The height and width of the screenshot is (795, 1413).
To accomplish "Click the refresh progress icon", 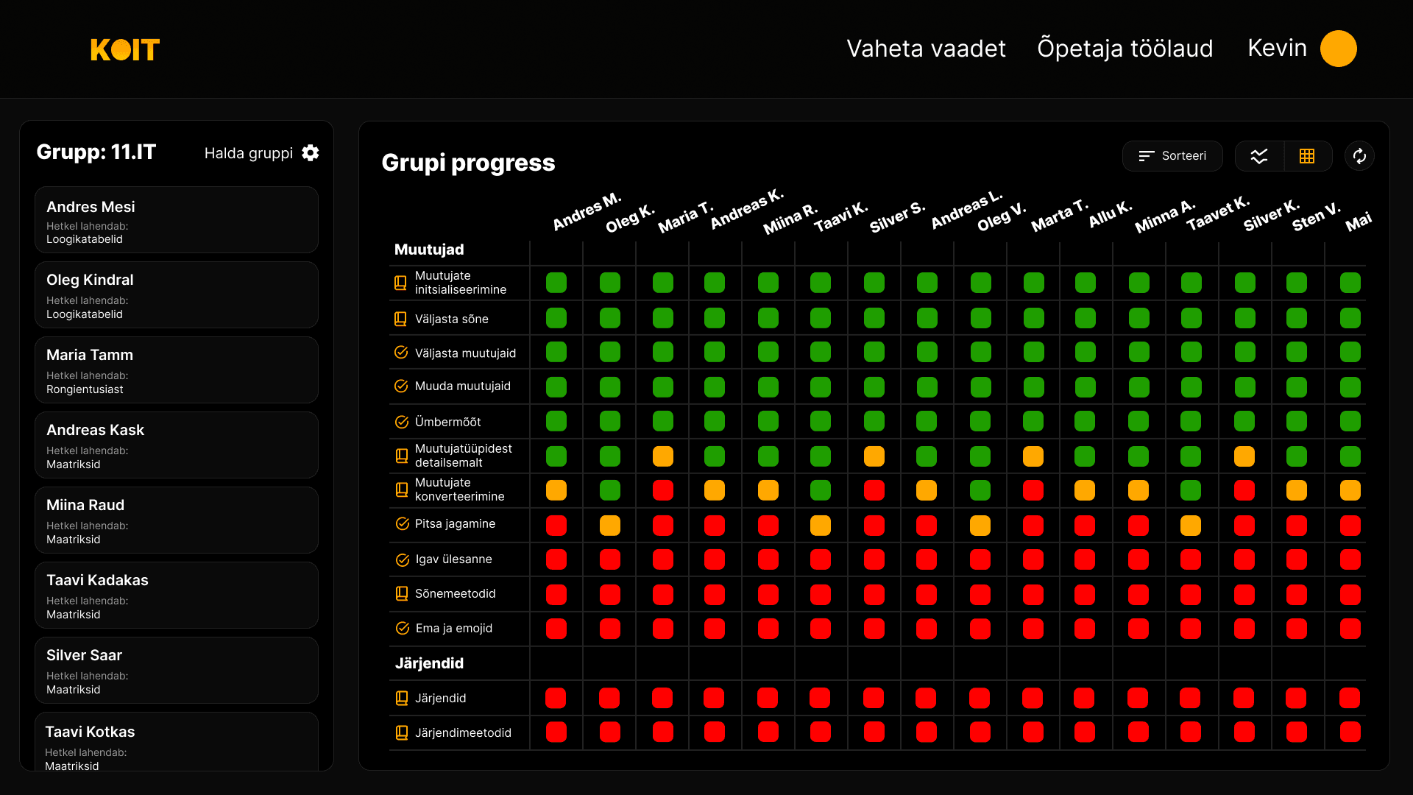I will pyautogui.click(x=1359, y=156).
